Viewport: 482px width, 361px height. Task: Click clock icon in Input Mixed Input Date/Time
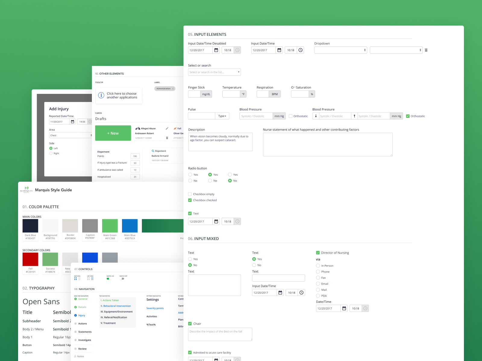click(x=301, y=292)
